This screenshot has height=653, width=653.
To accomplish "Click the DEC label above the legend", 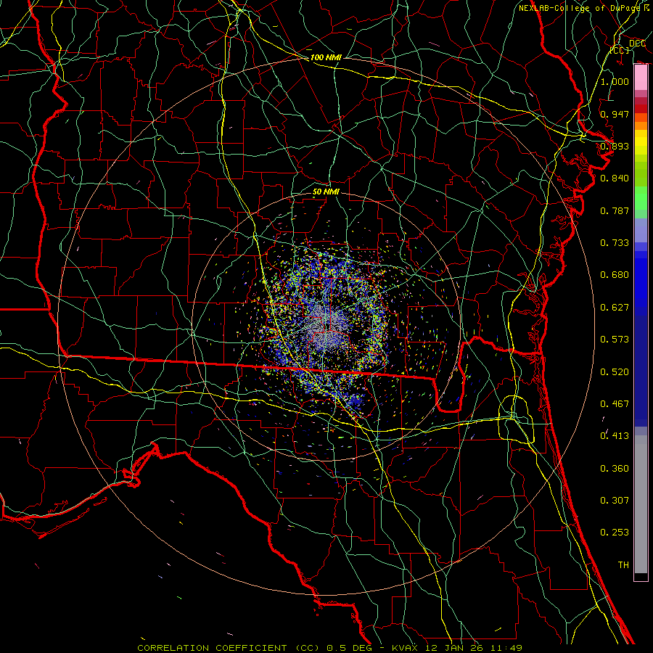I will point(637,43).
